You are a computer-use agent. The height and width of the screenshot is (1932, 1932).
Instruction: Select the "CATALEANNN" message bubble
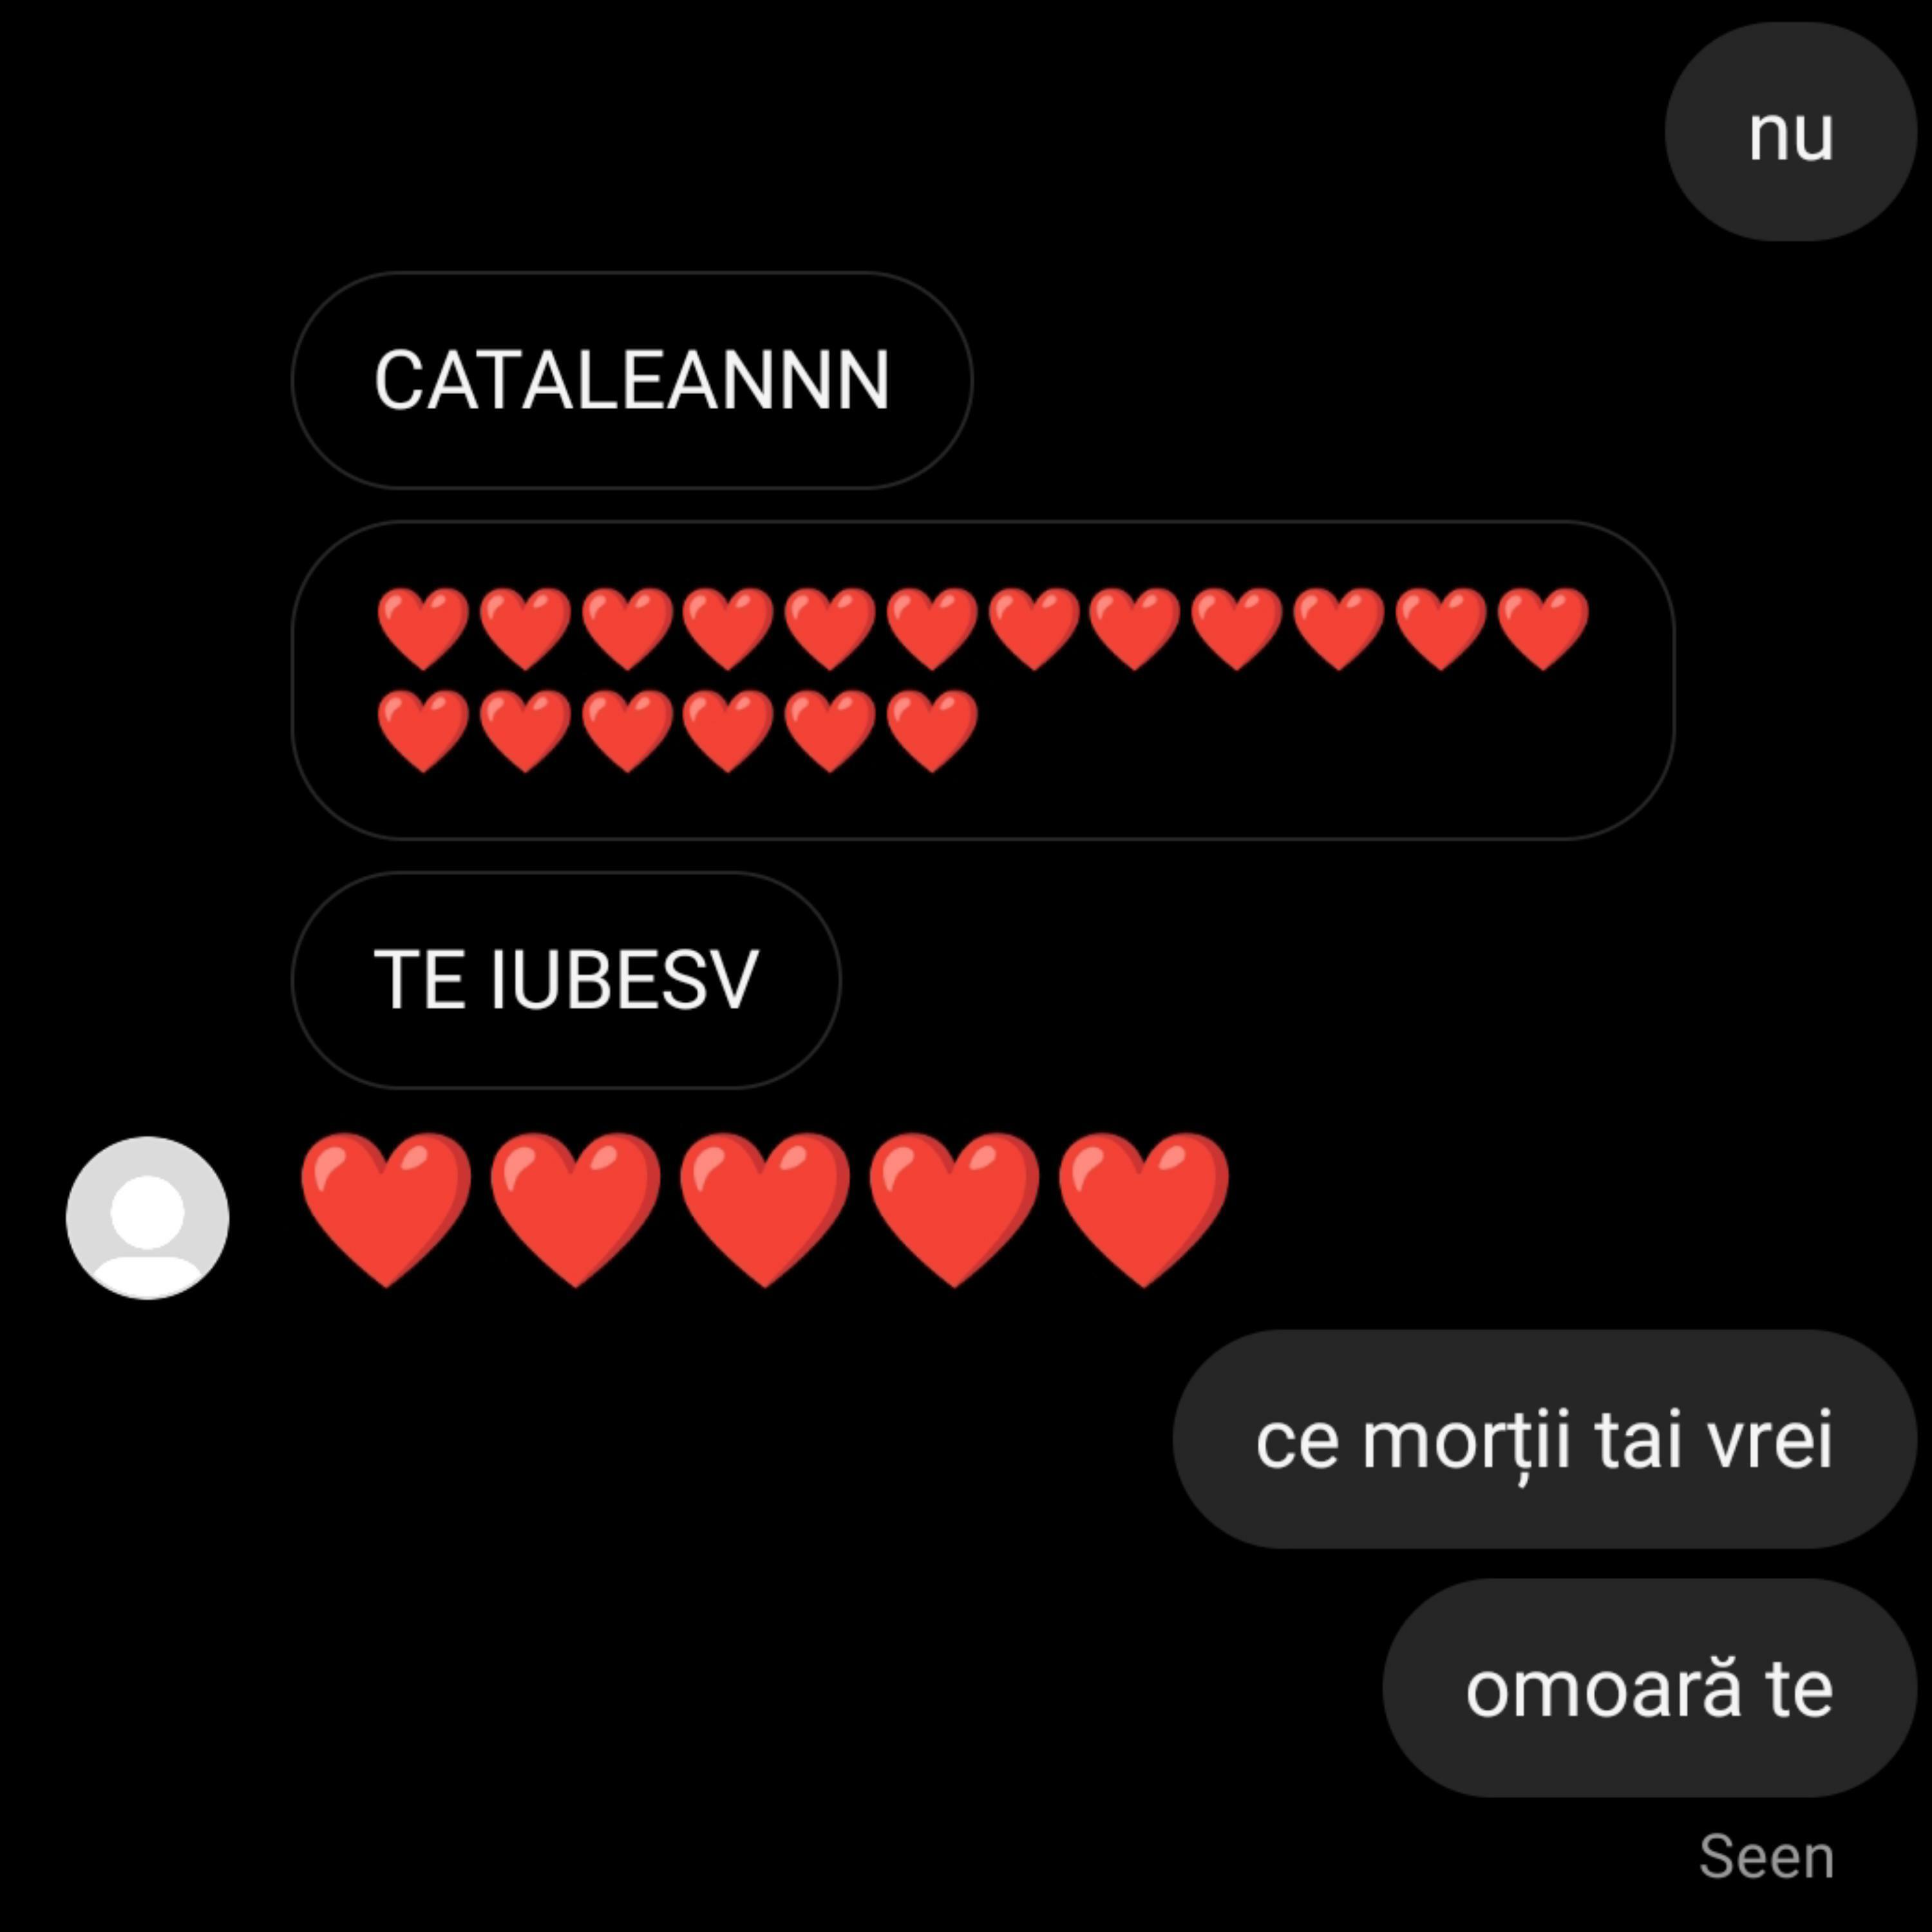click(x=632, y=380)
